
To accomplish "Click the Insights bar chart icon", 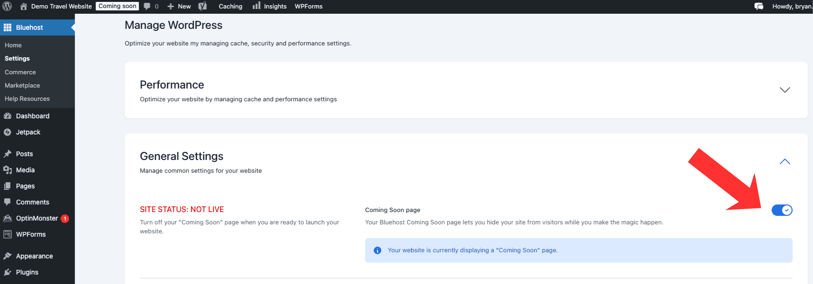I will 256,6.
